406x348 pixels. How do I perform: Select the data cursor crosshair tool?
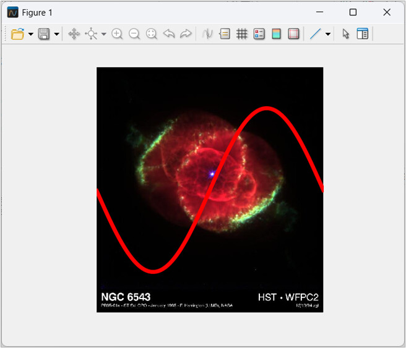pyautogui.click(x=91, y=34)
